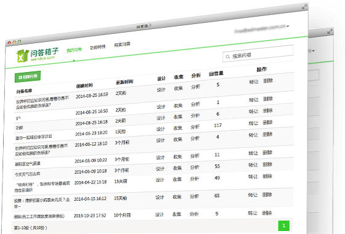Click 转让 for survey created 2014-08-25 16:59
The image size is (345, 234).
[254, 82]
